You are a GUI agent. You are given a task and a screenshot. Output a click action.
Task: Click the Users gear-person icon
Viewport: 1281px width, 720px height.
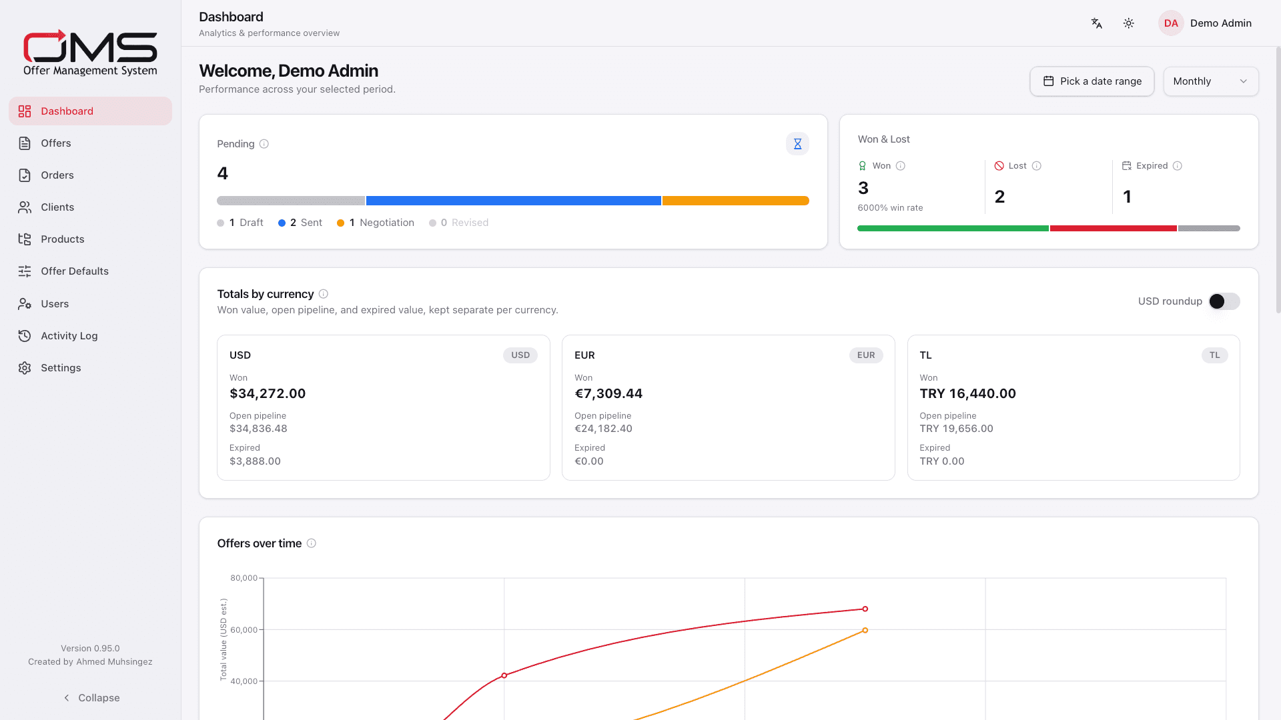tap(25, 304)
